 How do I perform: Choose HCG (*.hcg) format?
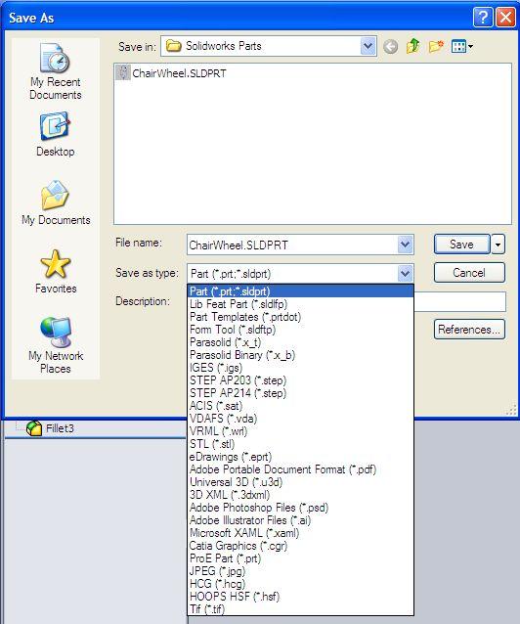(300, 584)
